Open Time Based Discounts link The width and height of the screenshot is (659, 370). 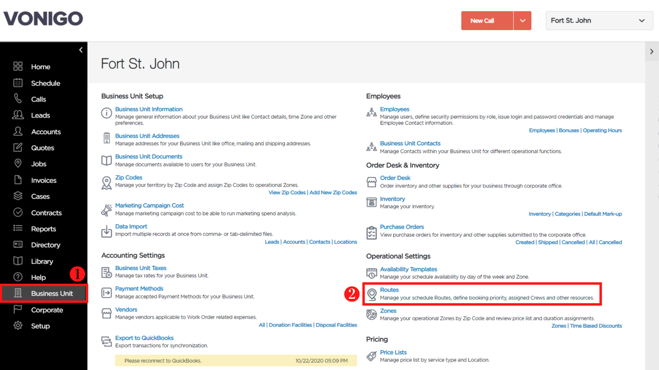(596, 326)
